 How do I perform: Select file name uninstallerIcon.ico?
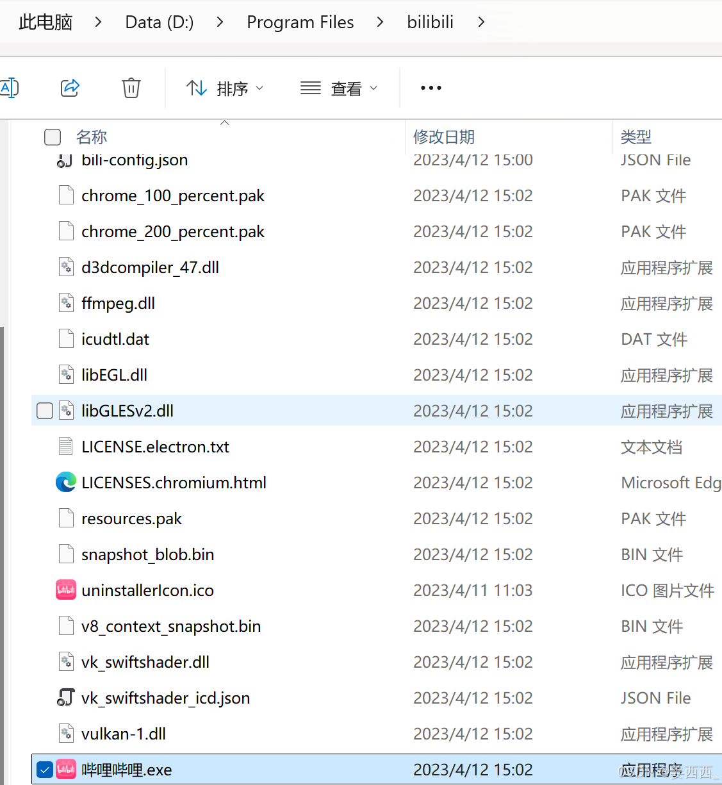tap(148, 590)
